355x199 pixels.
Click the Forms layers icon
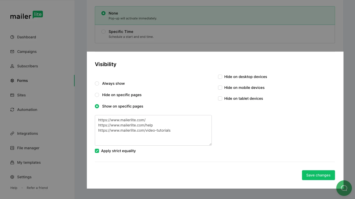pyautogui.click(x=12, y=81)
